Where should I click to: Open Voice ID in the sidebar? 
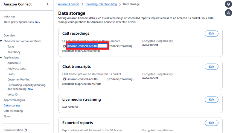click(x=12, y=95)
